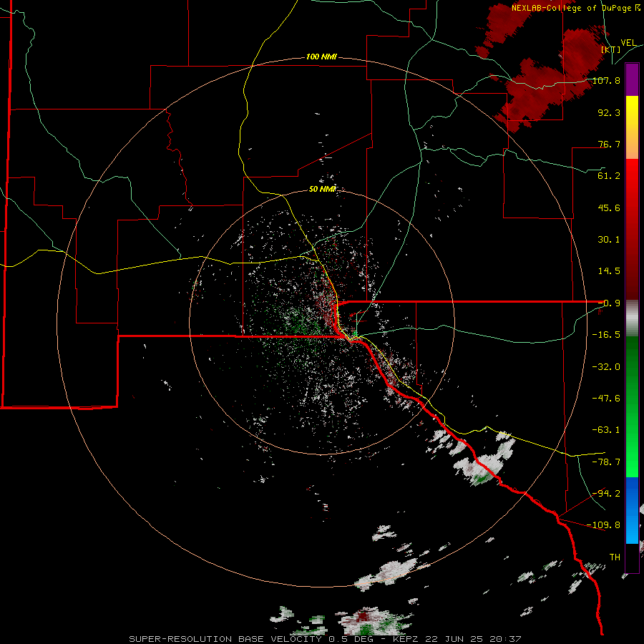This screenshot has width=644, height=644.
Task: Click the 14.5 scale value
Action: pyautogui.click(x=609, y=271)
